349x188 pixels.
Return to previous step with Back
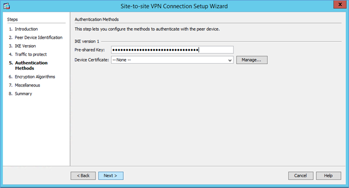tap(83, 176)
